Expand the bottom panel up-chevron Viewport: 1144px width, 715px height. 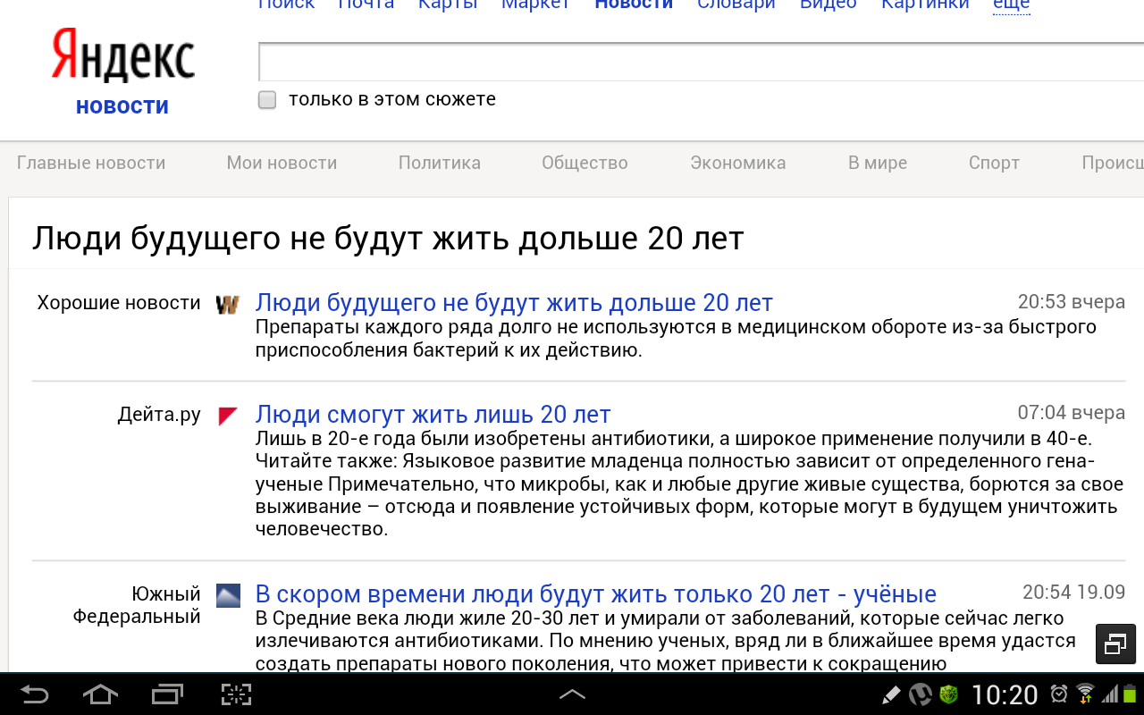[572, 694]
